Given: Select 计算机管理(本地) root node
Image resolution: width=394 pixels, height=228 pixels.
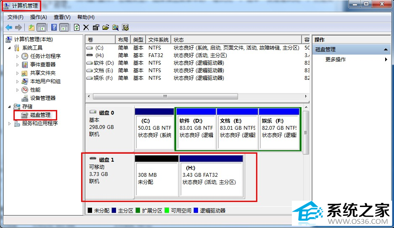Looking at the screenshot, I should [x=33, y=39].
